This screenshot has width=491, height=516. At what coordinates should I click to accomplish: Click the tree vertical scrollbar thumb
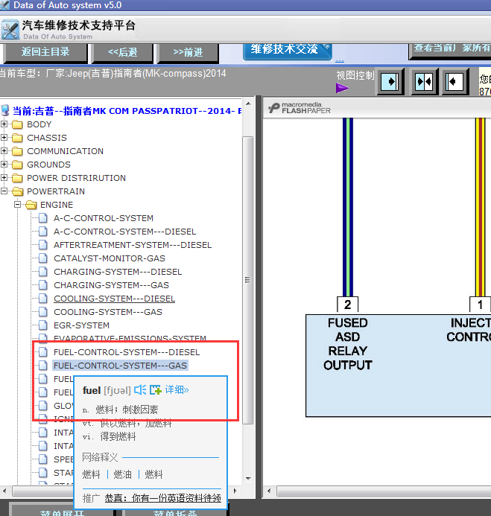248,280
